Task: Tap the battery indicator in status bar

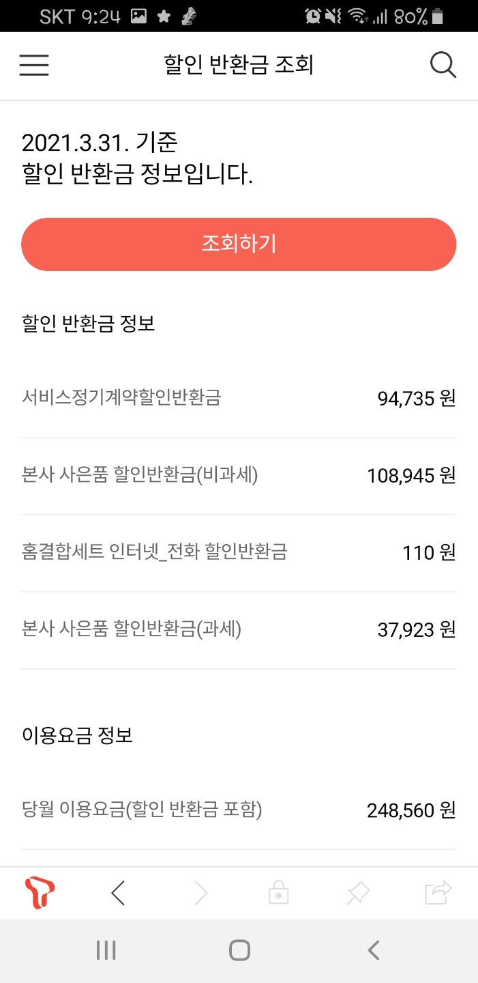Action: [x=437, y=16]
